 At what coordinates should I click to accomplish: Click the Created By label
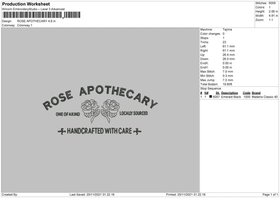coord(10,194)
